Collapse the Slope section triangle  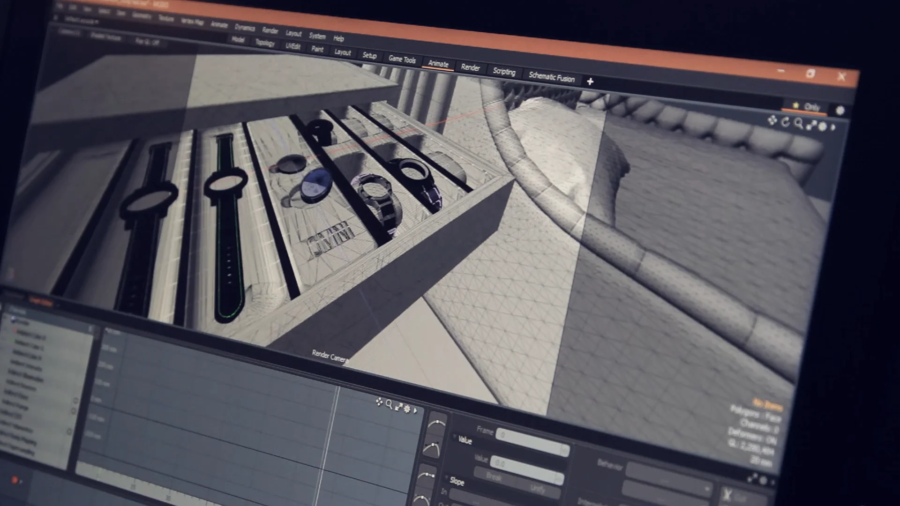coord(447,477)
